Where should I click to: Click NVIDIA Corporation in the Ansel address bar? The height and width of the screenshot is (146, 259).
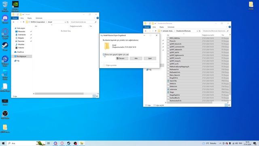point(38,22)
